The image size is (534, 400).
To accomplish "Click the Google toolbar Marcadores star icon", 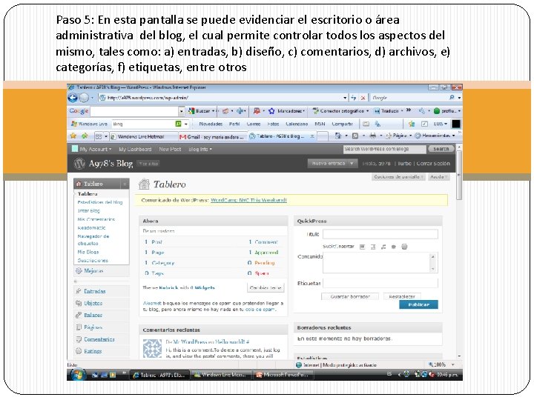I will coord(271,111).
